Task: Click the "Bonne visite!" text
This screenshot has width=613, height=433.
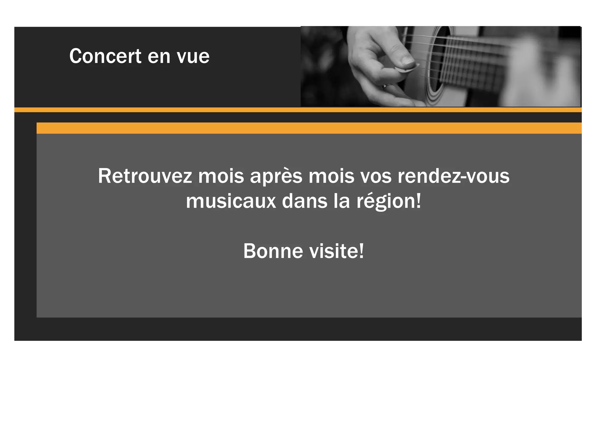Action: pos(304,251)
